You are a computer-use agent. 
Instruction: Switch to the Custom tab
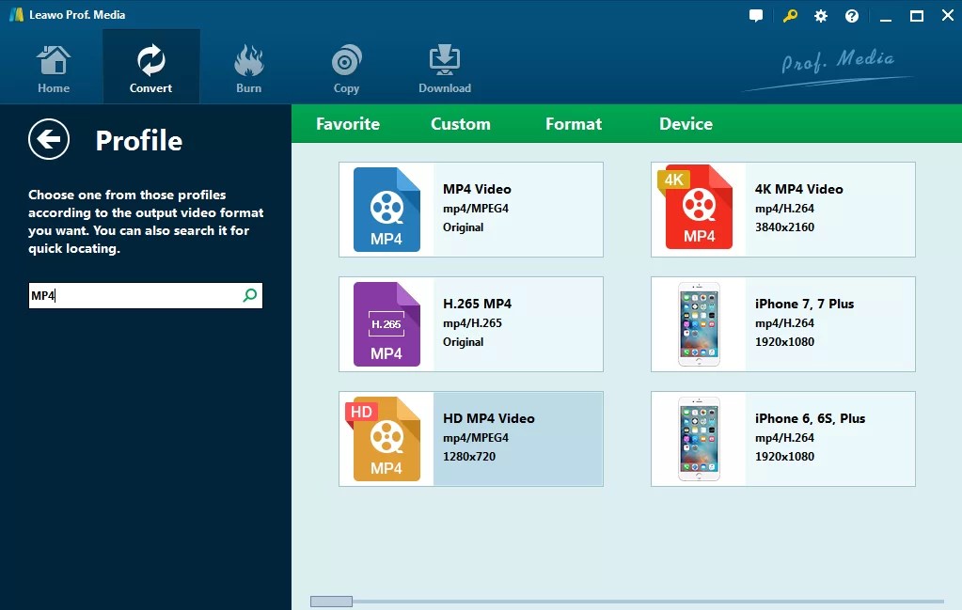460,123
